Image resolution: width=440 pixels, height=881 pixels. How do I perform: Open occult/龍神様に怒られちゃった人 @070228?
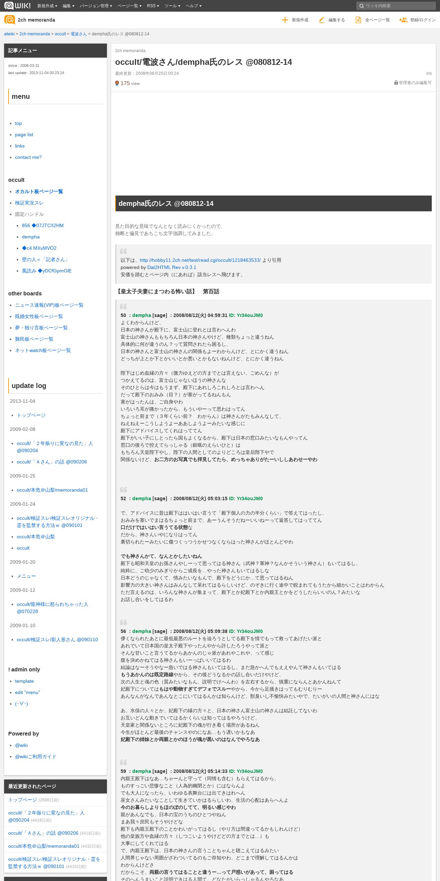[52, 608]
